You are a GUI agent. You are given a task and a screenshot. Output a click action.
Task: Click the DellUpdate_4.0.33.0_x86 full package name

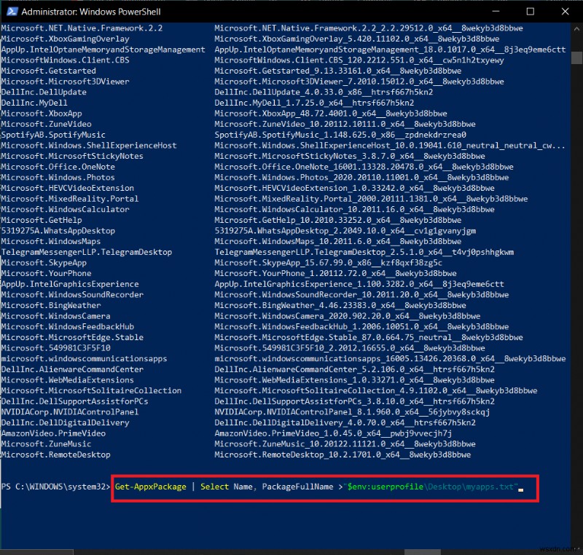324,92
